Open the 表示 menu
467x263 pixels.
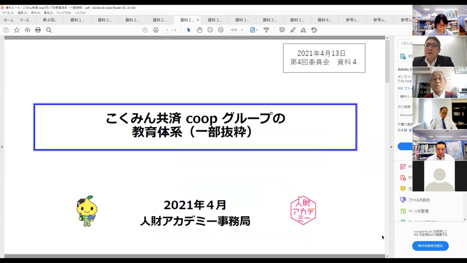[x=36, y=13]
